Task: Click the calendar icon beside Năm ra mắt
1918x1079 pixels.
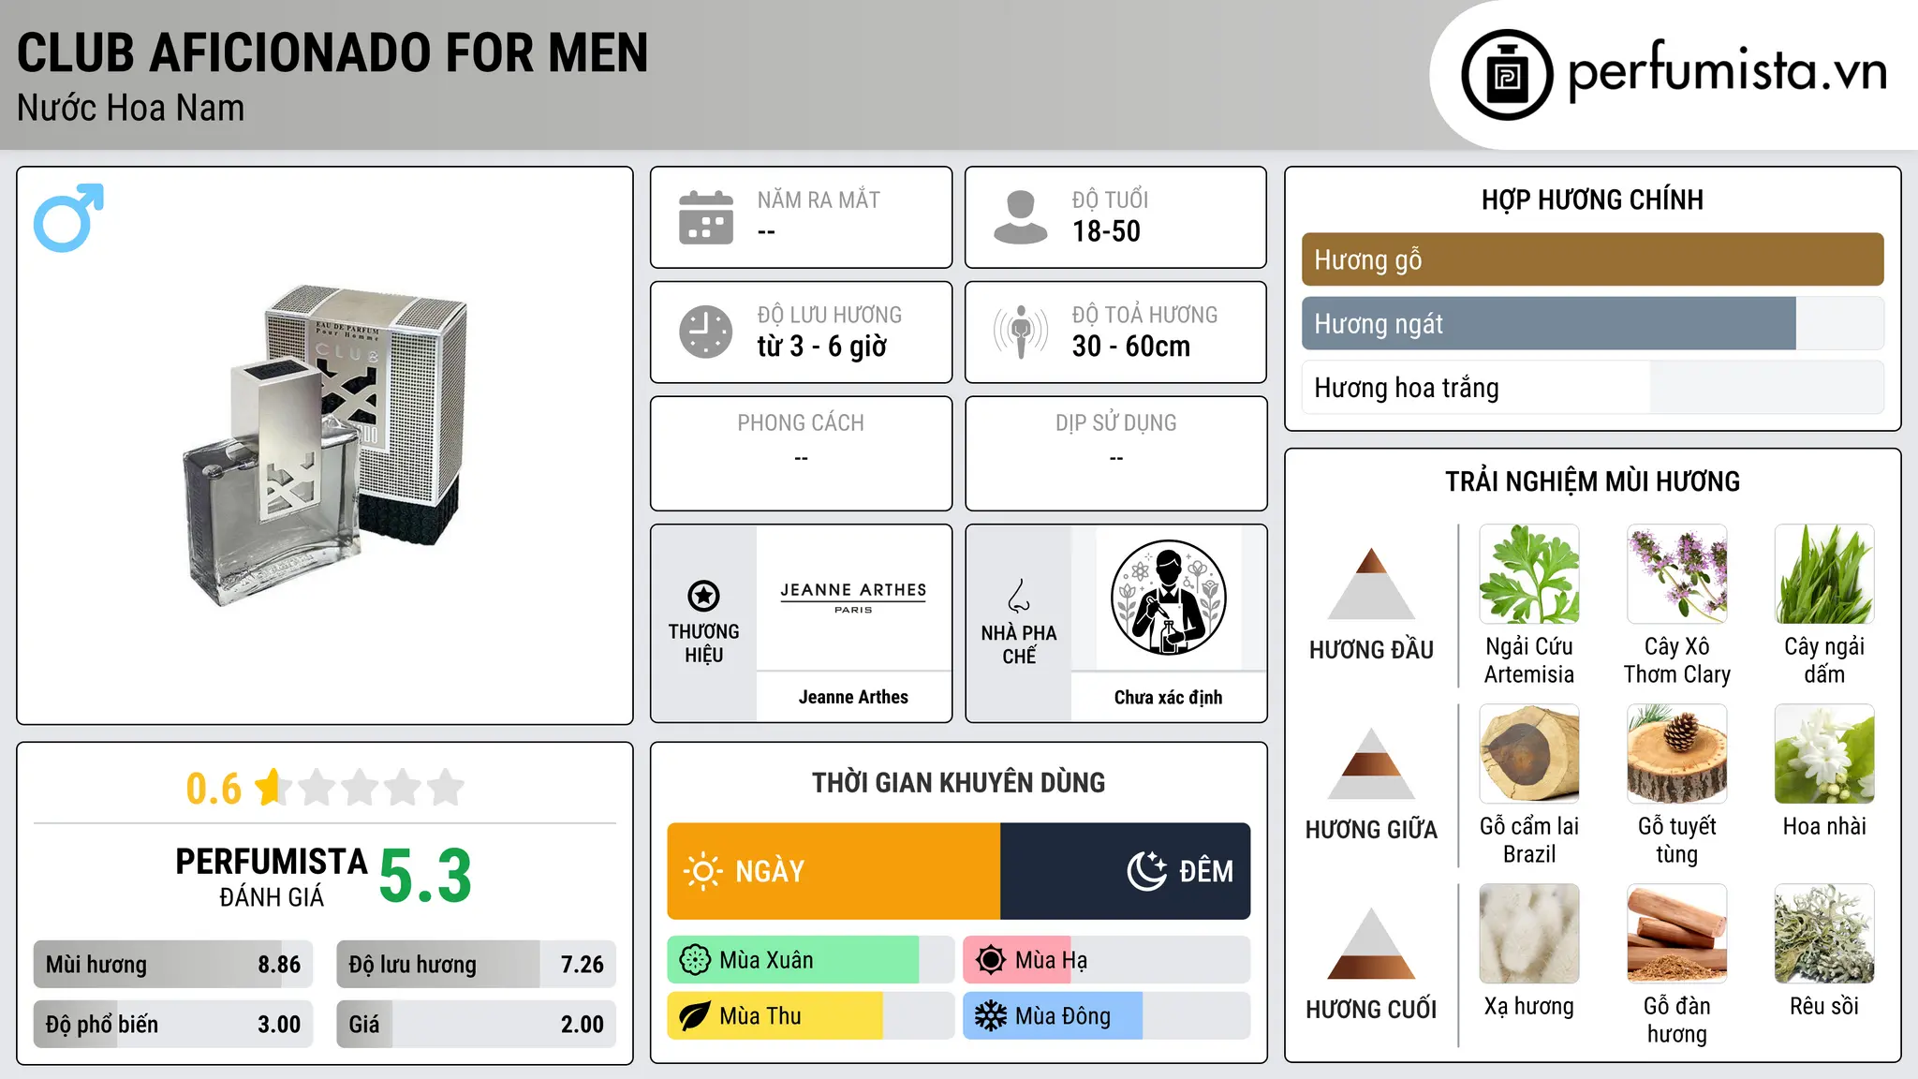Action: (706, 217)
